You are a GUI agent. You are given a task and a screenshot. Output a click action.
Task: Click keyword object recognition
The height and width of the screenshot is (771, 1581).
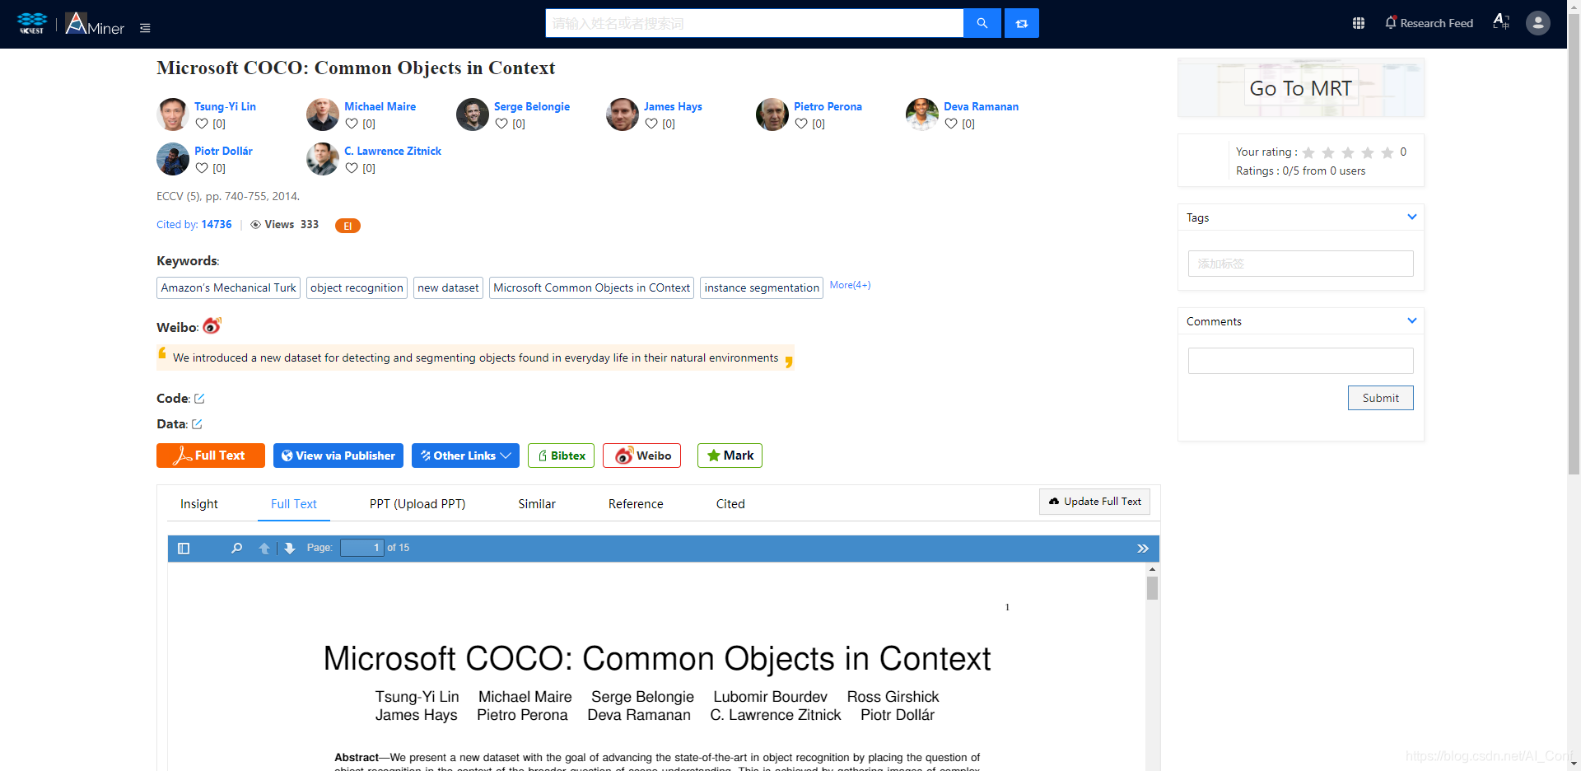coord(357,287)
